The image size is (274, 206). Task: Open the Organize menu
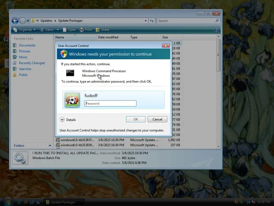click(x=25, y=30)
